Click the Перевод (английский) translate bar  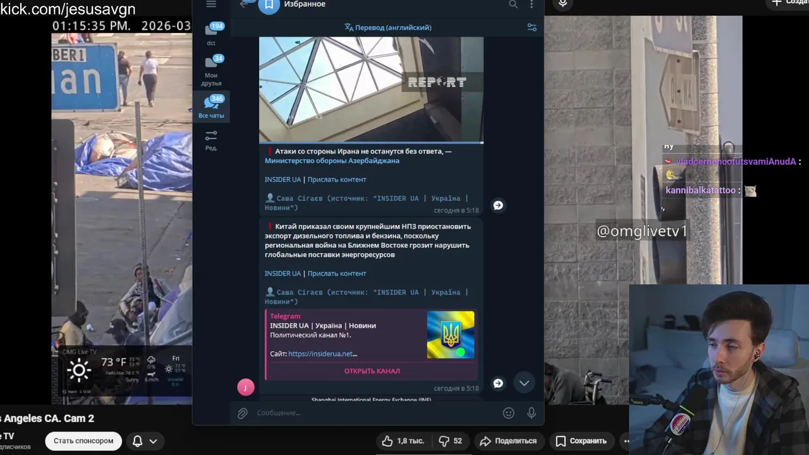pos(387,27)
